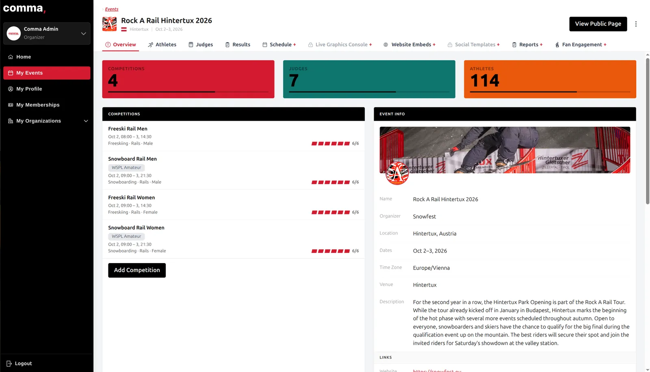The image size is (650, 372).
Task: Click the Logout icon
Action: click(x=9, y=363)
